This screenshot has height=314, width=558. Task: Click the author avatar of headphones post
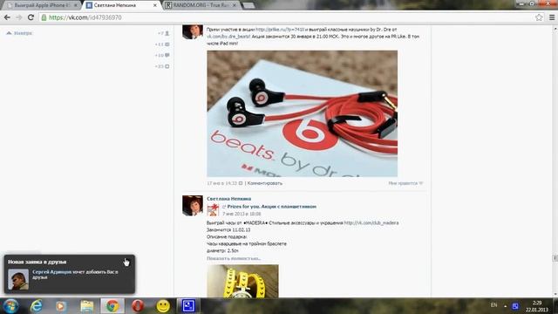point(193,31)
